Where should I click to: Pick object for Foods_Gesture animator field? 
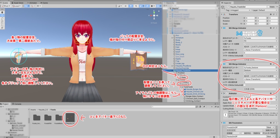point(276,68)
